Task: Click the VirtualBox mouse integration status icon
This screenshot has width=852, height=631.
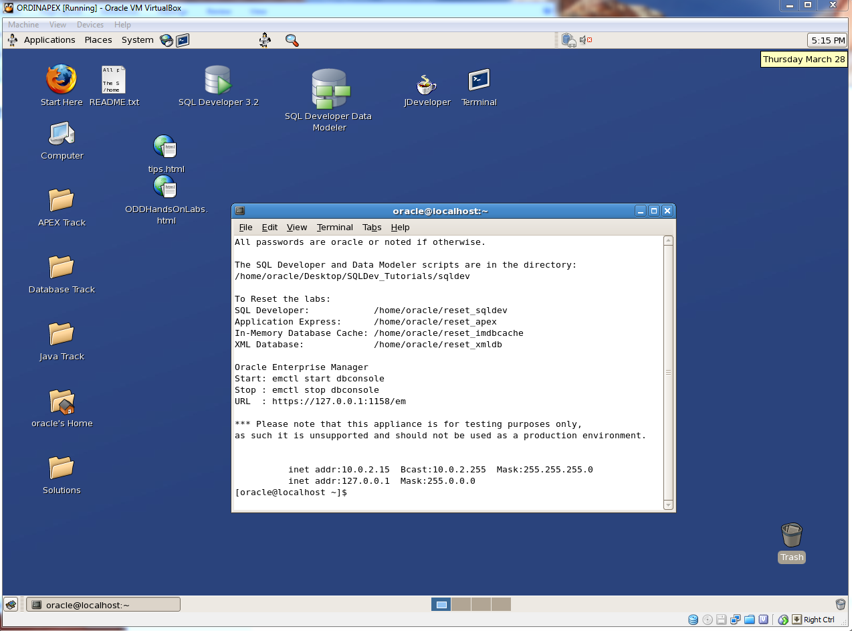Action: tap(783, 620)
